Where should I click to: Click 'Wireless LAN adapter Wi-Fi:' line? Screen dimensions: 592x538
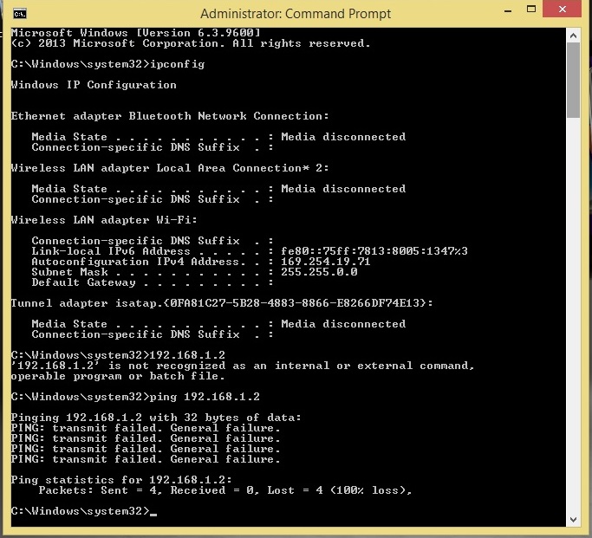104,220
